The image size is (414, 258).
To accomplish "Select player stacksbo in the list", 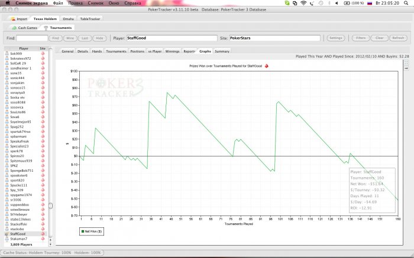I will point(17,229).
